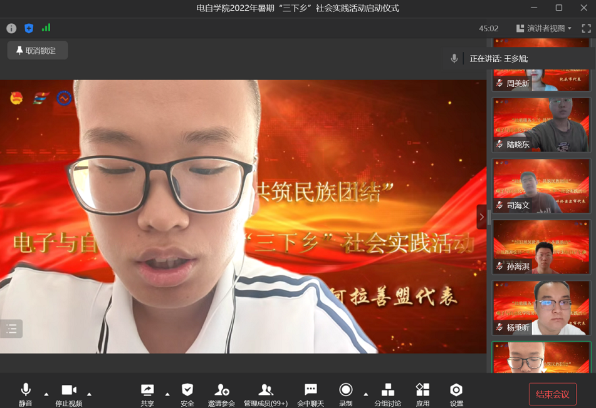Toggle microphone mute (静音)
The image size is (596, 408).
tap(25, 394)
